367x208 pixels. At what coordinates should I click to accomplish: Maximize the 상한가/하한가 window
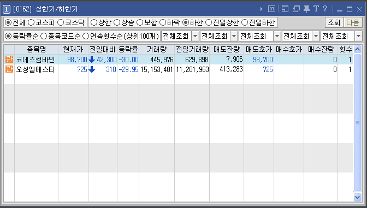[x=350, y=9]
